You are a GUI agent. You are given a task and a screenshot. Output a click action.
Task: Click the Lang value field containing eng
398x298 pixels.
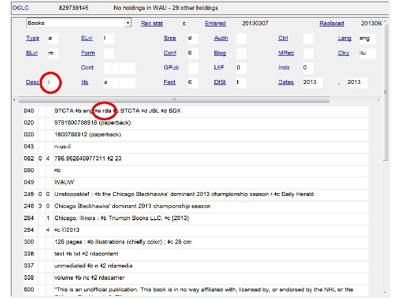(x=367, y=39)
